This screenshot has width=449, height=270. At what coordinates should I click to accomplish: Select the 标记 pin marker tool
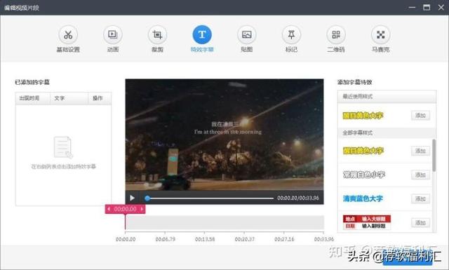click(x=291, y=35)
